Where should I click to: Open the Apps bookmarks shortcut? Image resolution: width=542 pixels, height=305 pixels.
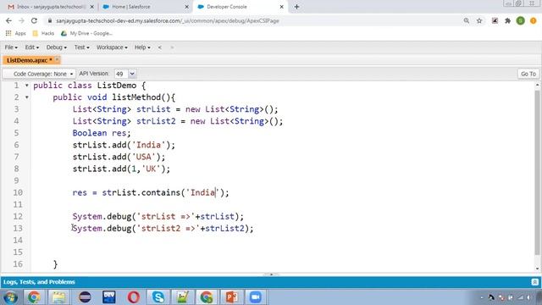(x=15, y=34)
